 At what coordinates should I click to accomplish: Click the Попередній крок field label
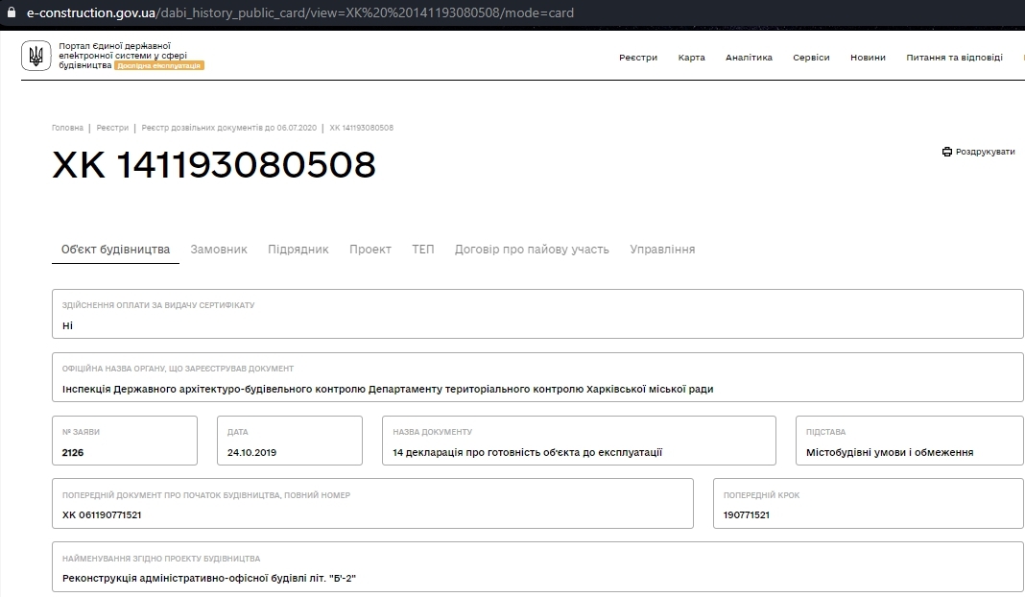[x=762, y=495]
